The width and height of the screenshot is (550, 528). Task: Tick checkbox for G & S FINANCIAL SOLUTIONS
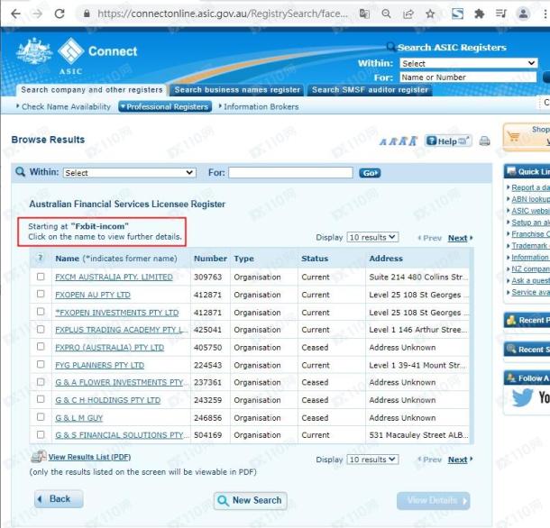point(41,434)
